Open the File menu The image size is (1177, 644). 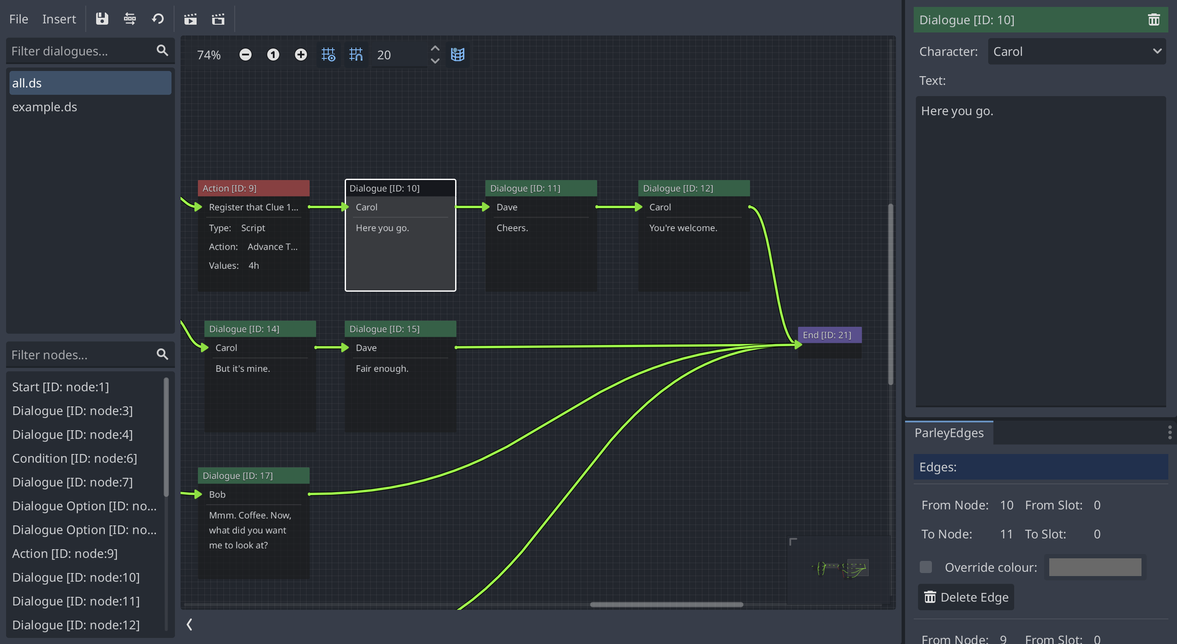[18, 19]
